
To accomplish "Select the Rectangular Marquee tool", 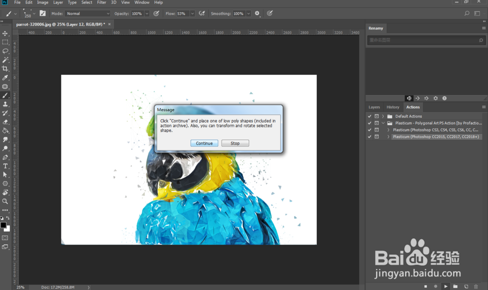I will point(5,42).
